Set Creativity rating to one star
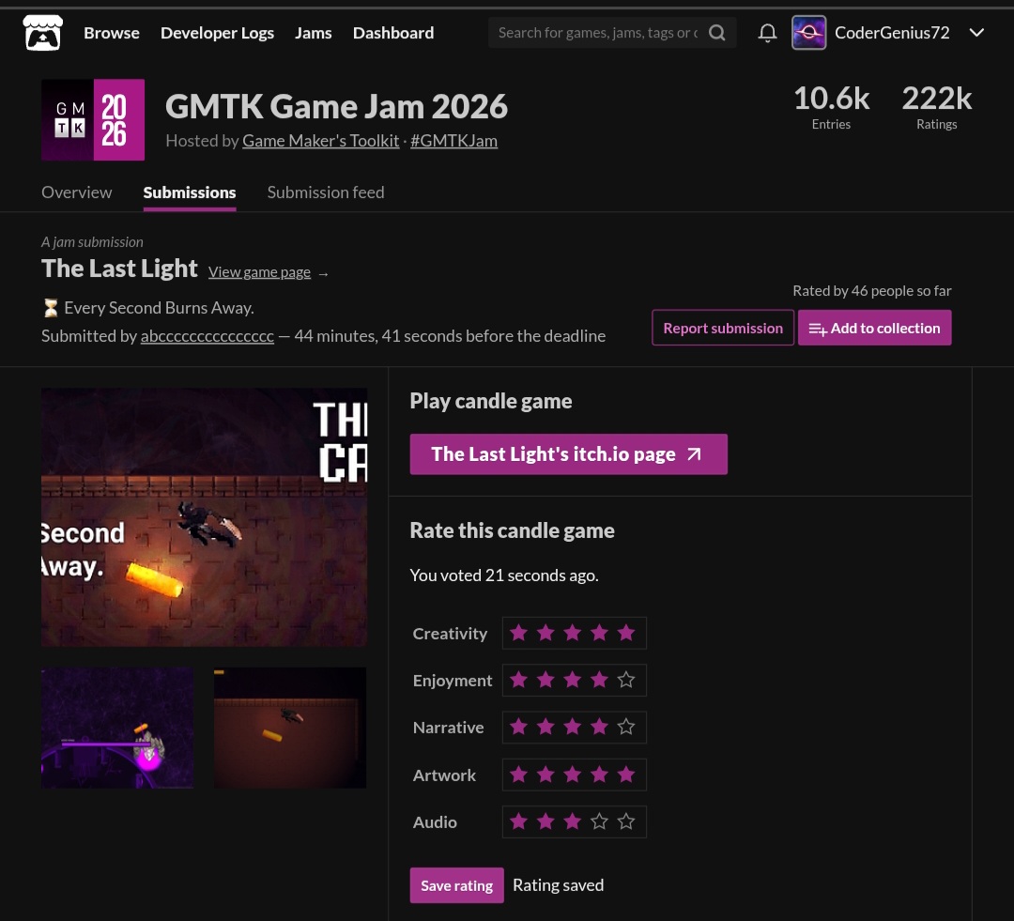Viewport: 1014px width, 921px height. click(x=518, y=633)
